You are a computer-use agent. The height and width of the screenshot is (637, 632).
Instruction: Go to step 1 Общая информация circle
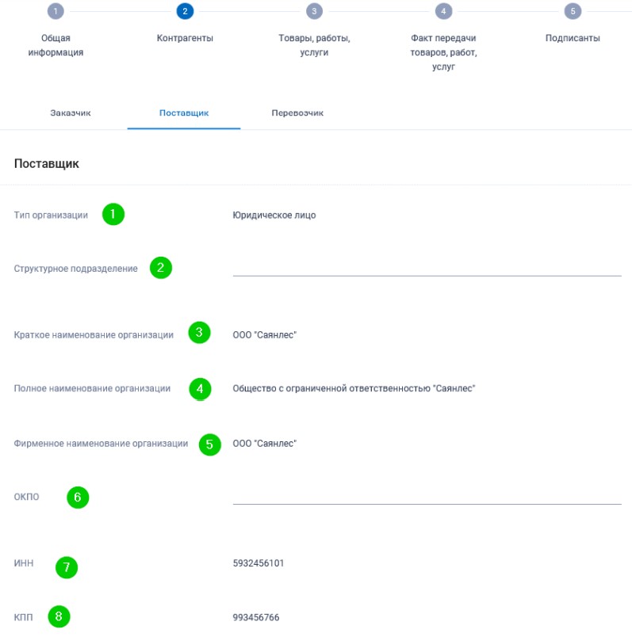point(56,11)
